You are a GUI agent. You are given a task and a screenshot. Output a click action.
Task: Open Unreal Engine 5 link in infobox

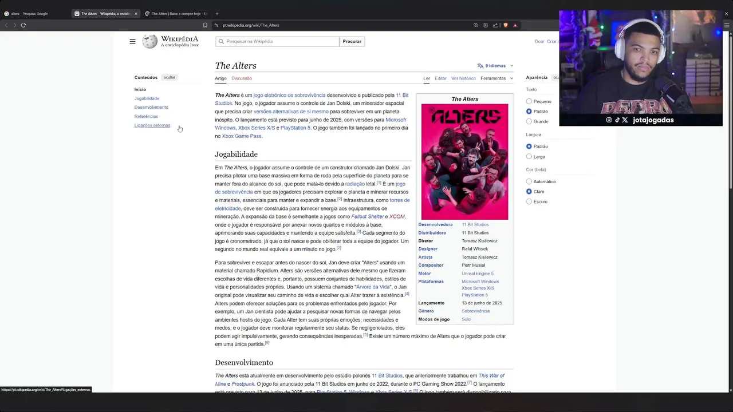pos(478,274)
